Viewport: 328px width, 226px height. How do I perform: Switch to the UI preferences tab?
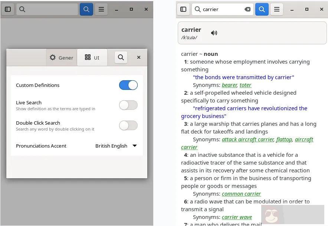pyautogui.click(x=92, y=57)
